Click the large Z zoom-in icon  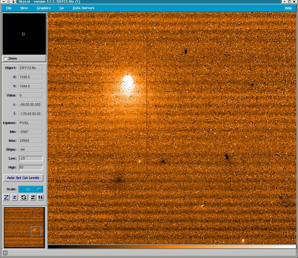coord(6,197)
